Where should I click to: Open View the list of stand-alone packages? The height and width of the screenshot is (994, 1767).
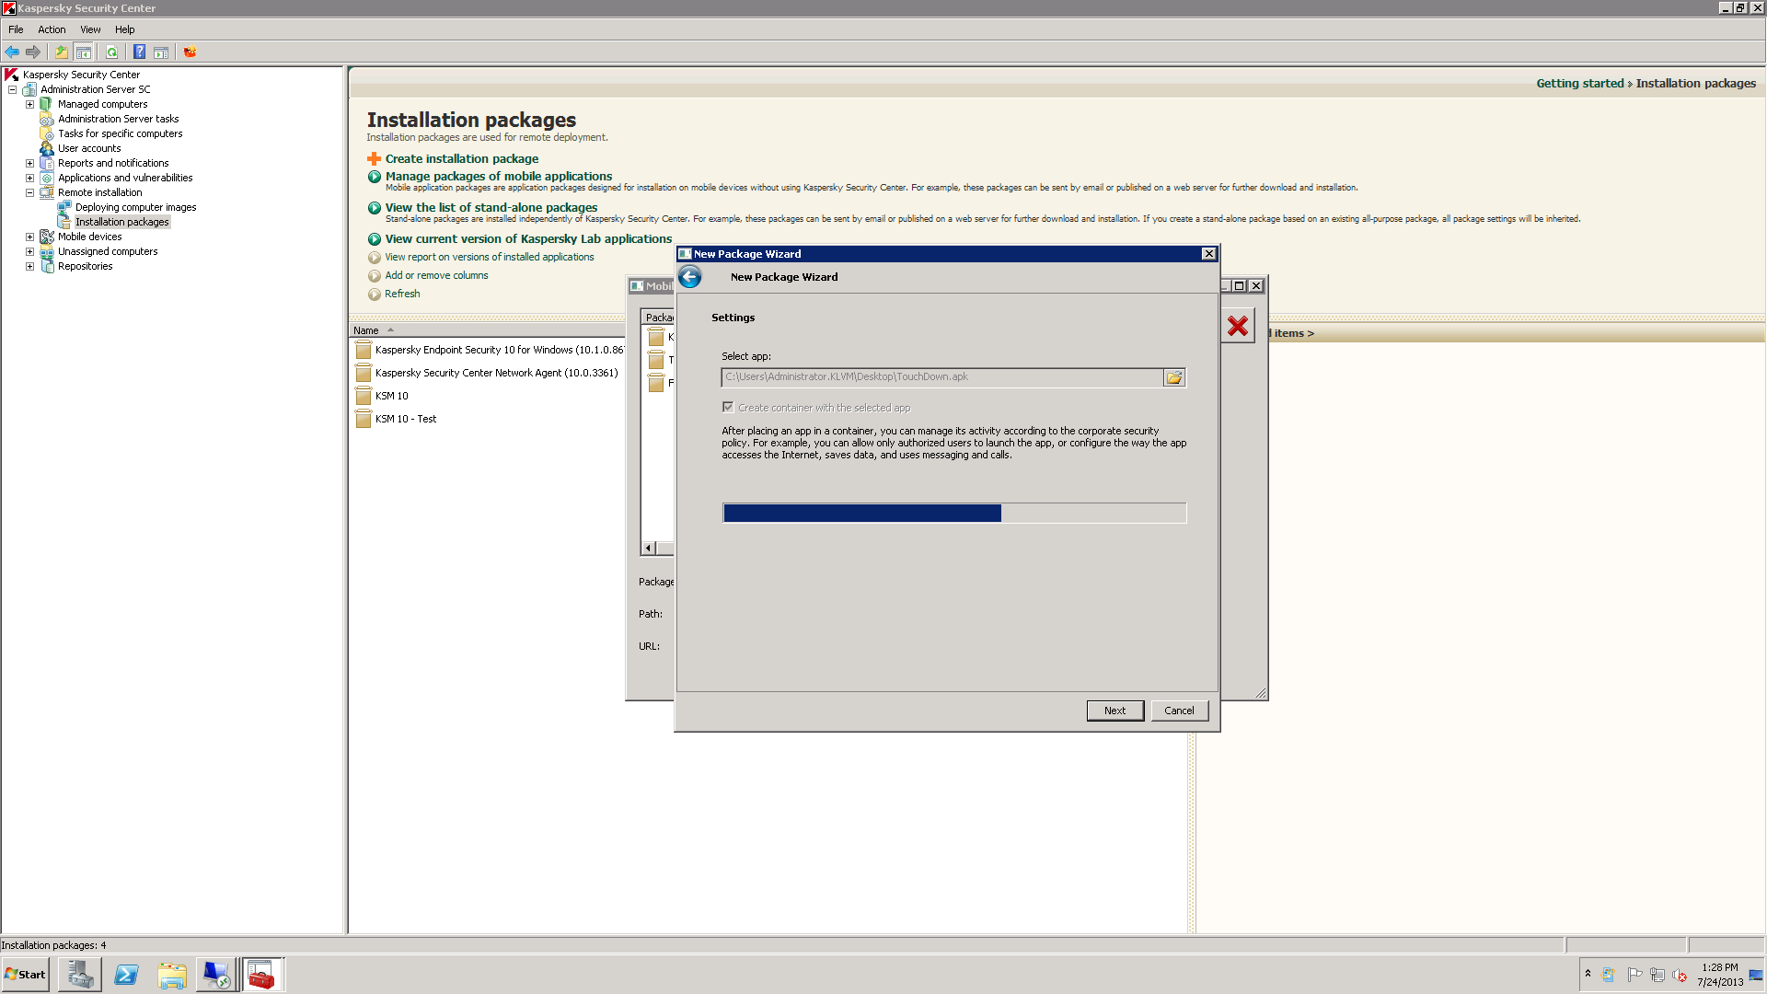[x=491, y=207]
